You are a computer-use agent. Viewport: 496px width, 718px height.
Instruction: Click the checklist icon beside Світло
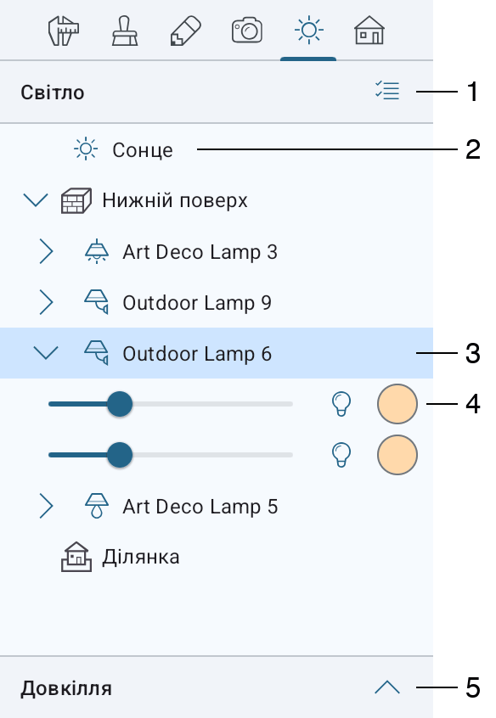[387, 91]
